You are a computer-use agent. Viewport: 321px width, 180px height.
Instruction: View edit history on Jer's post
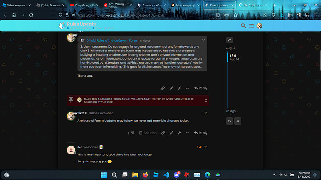200,147
